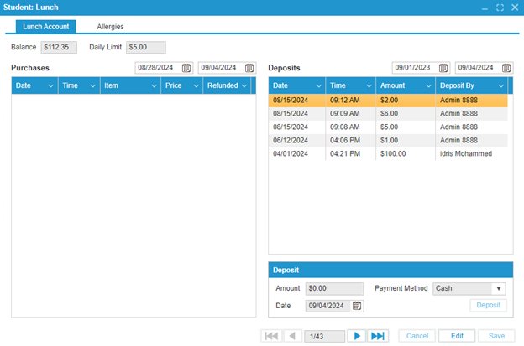Open Deposit By column filter dropdown

[501, 85]
